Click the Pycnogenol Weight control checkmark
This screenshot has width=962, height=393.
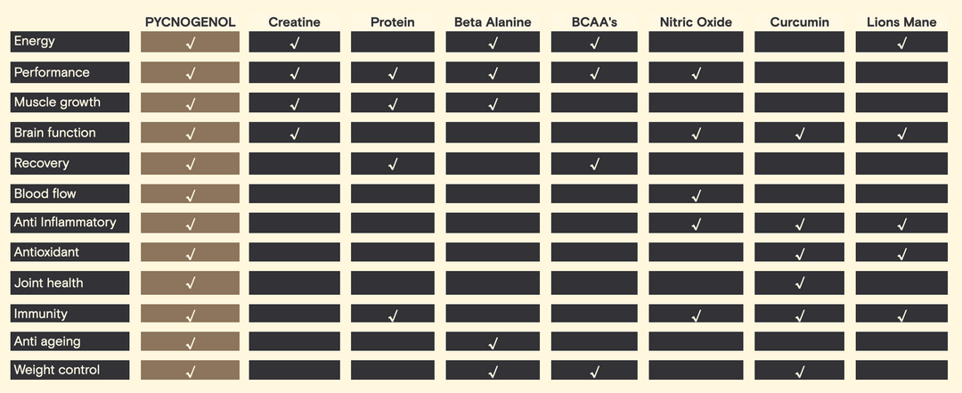pos(191,372)
